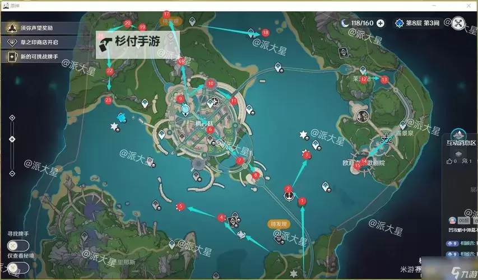Click the Original Resin moon icon
The width and height of the screenshot is (478, 280).
(345, 23)
